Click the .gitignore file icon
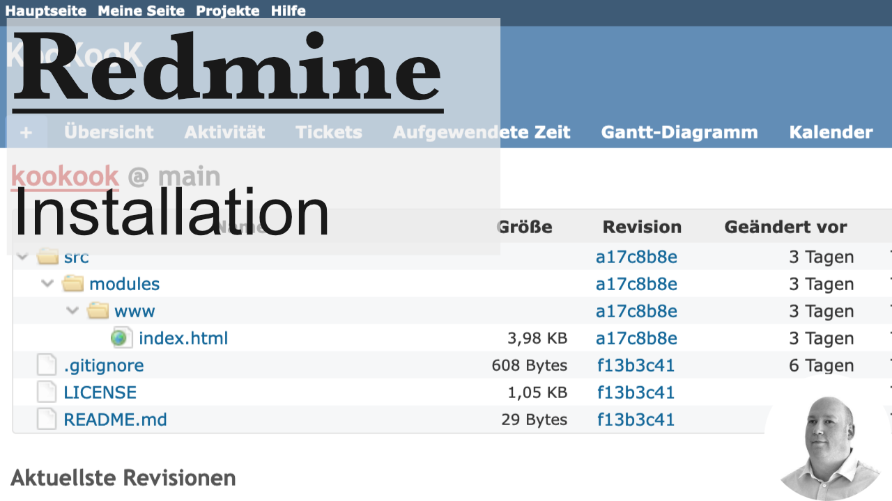The image size is (892, 501). pyautogui.click(x=46, y=365)
